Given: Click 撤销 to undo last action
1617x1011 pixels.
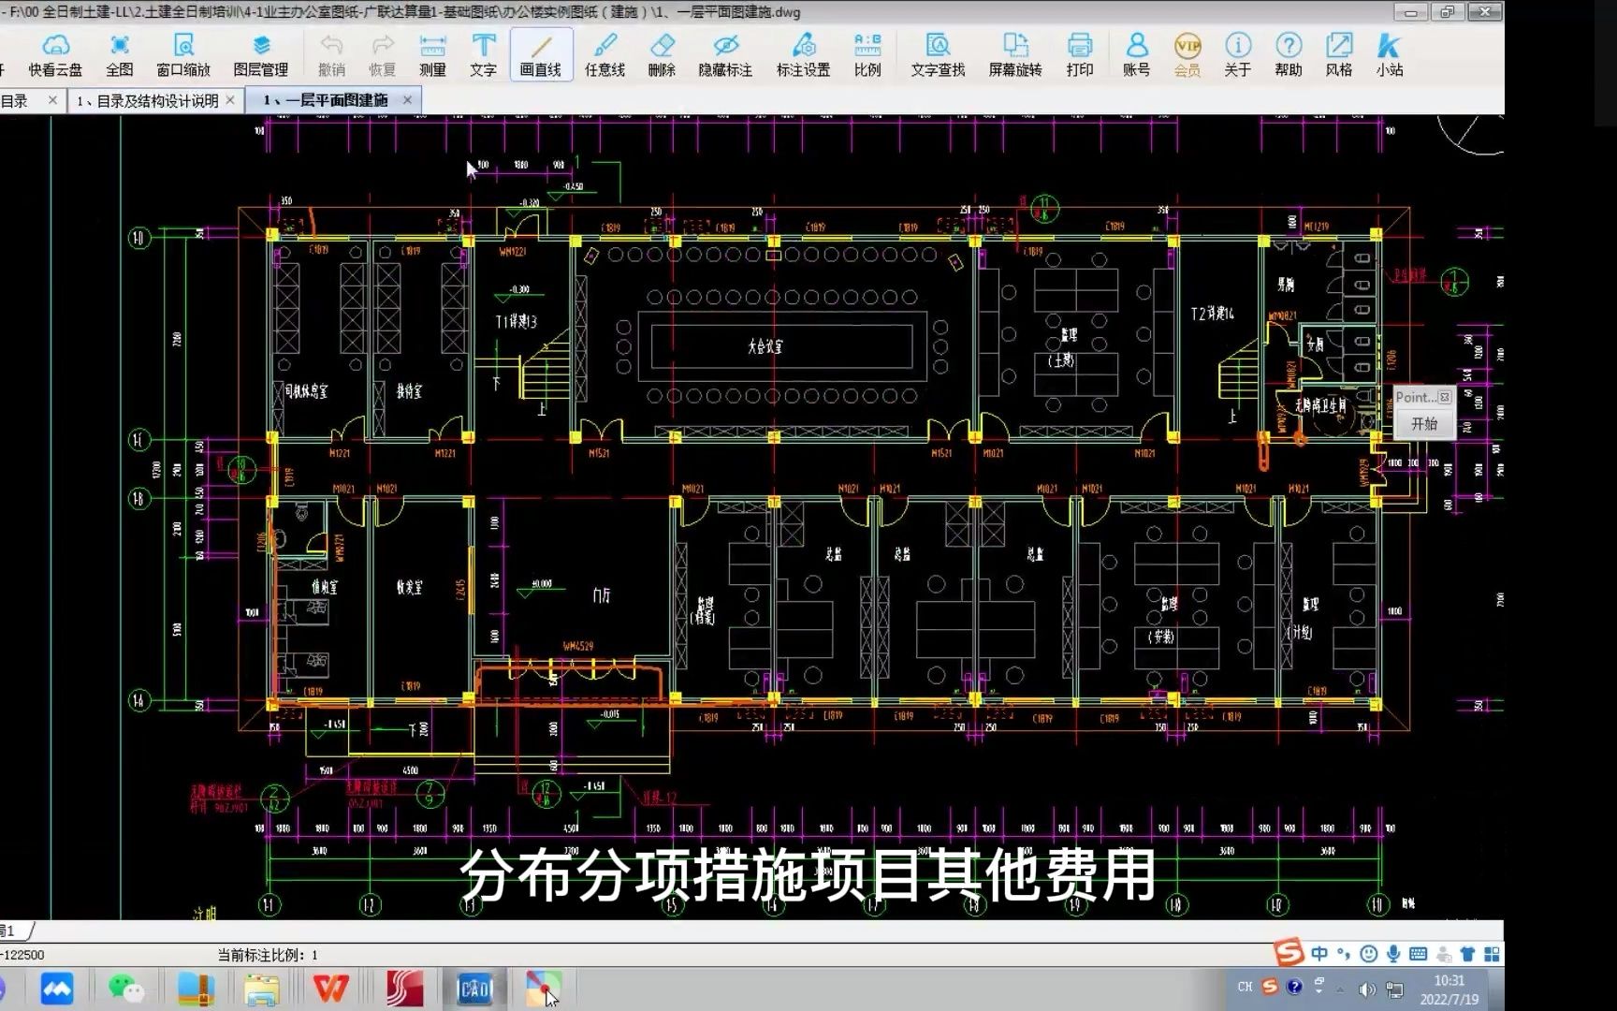Looking at the screenshot, I should pyautogui.click(x=332, y=53).
